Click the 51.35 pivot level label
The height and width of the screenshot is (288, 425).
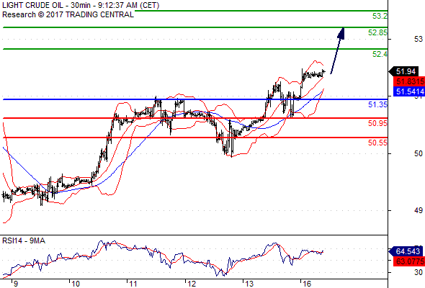pos(377,104)
